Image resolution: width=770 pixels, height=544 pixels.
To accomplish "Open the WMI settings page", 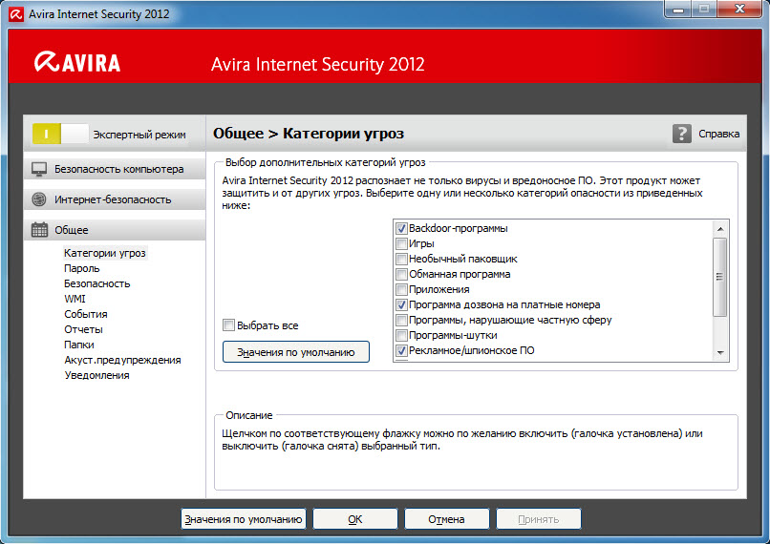I will click(x=75, y=299).
